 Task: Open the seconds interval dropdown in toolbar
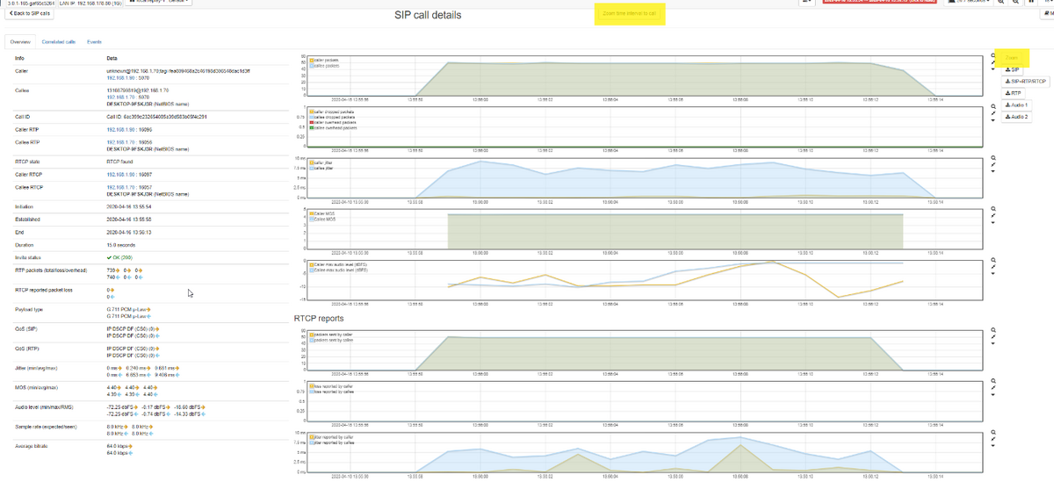[x=970, y=3]
